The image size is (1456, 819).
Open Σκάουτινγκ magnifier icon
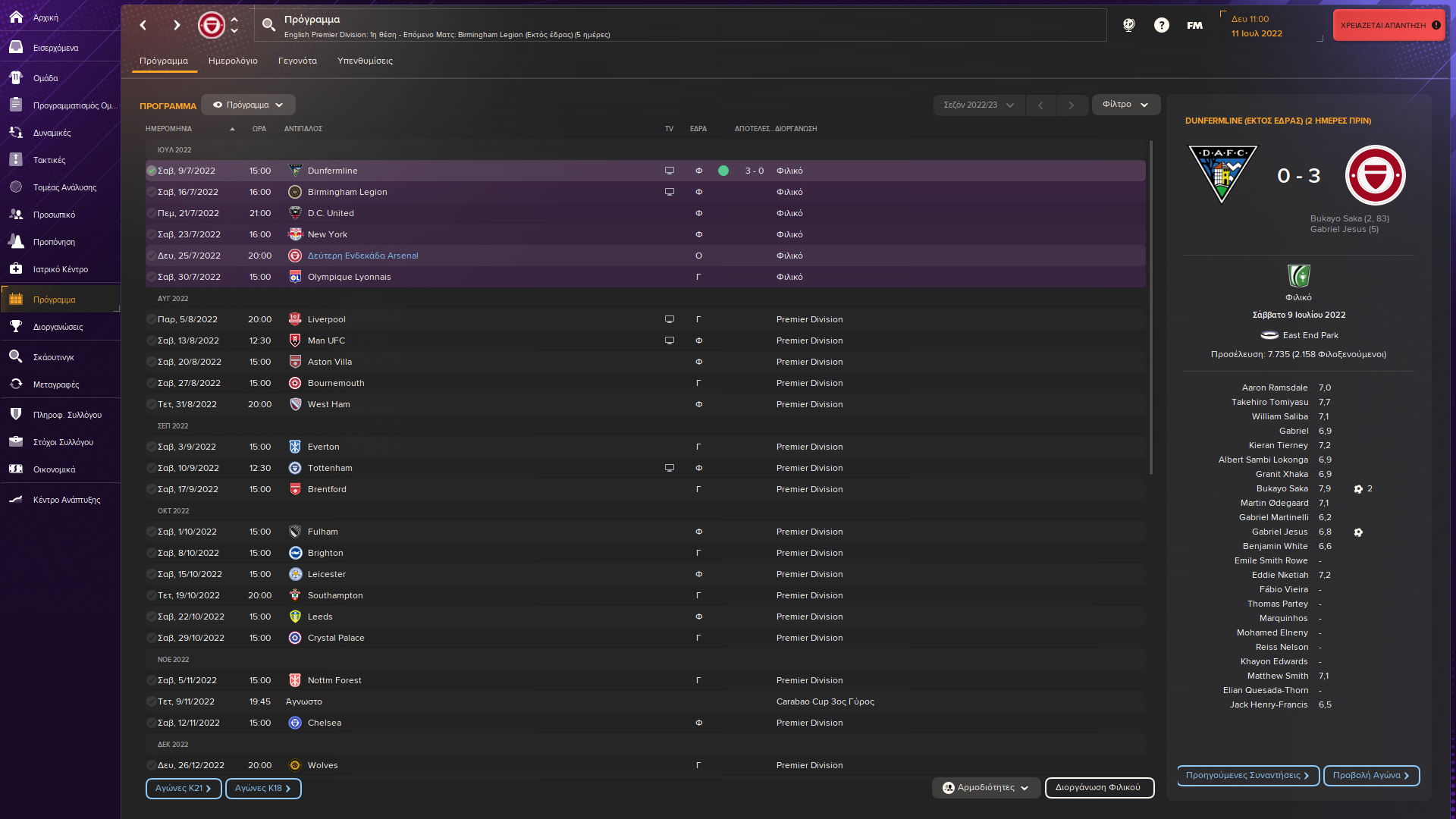coord(16,356)
